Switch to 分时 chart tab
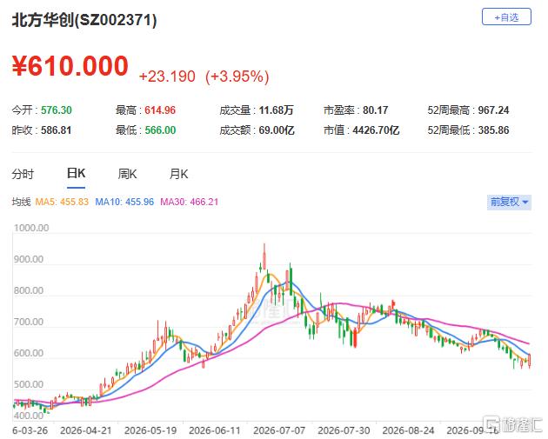 tap(23, 174)
